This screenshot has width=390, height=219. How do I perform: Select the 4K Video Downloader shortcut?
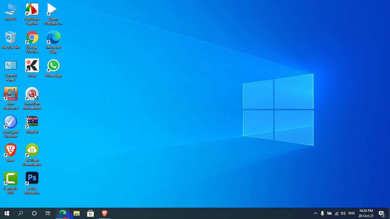[x=32, y=155]
